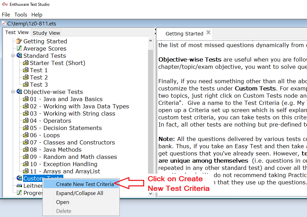Viewport: 307px width, 217px height.
Task: Click the Custom Tests node icon
Action: [x=19, y=178]
